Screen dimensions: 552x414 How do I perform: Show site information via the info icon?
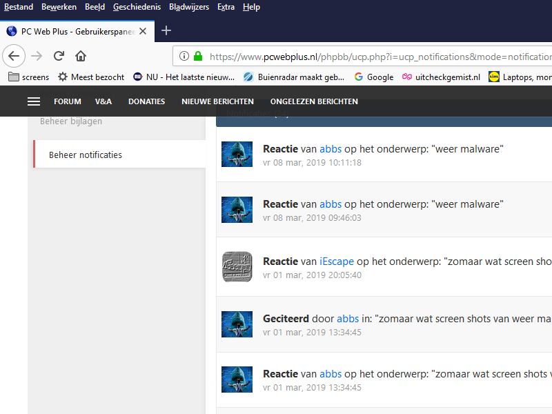(x=184, y=56)
